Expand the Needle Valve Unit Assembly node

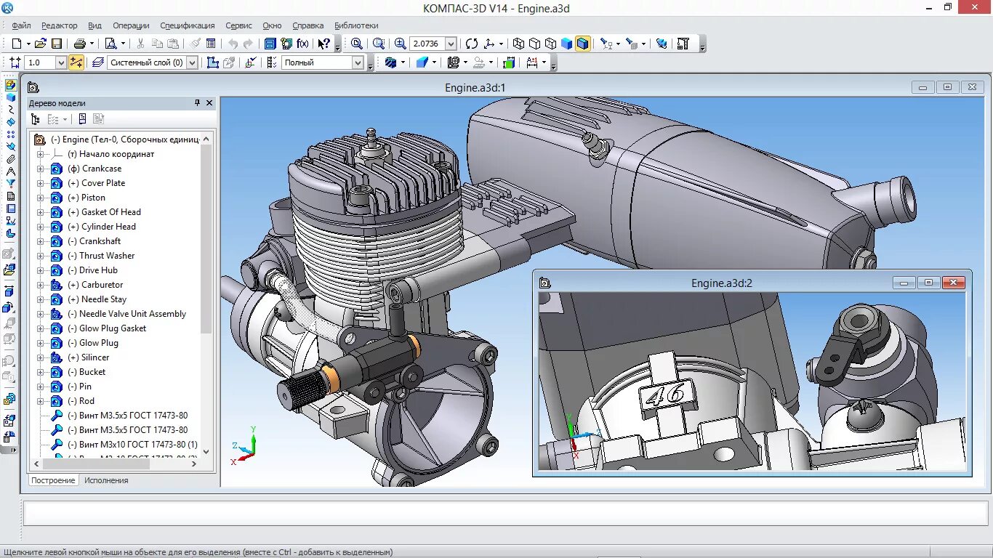pos(41,314)
